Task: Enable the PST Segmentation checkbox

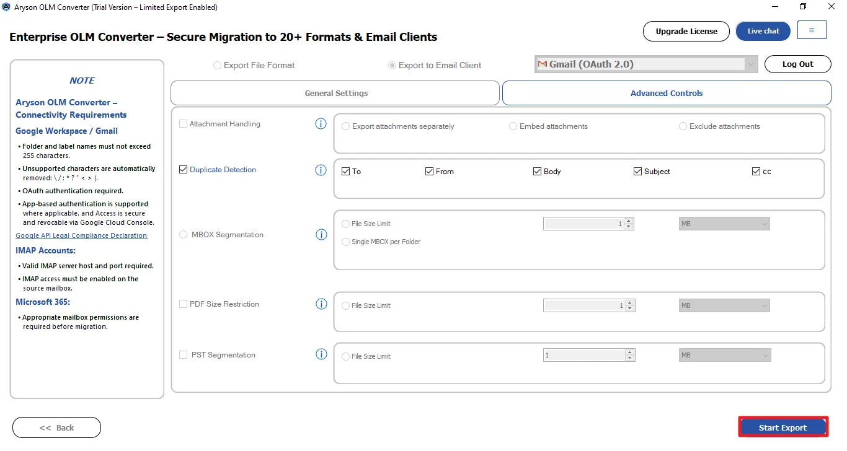Action: (183, 355)
